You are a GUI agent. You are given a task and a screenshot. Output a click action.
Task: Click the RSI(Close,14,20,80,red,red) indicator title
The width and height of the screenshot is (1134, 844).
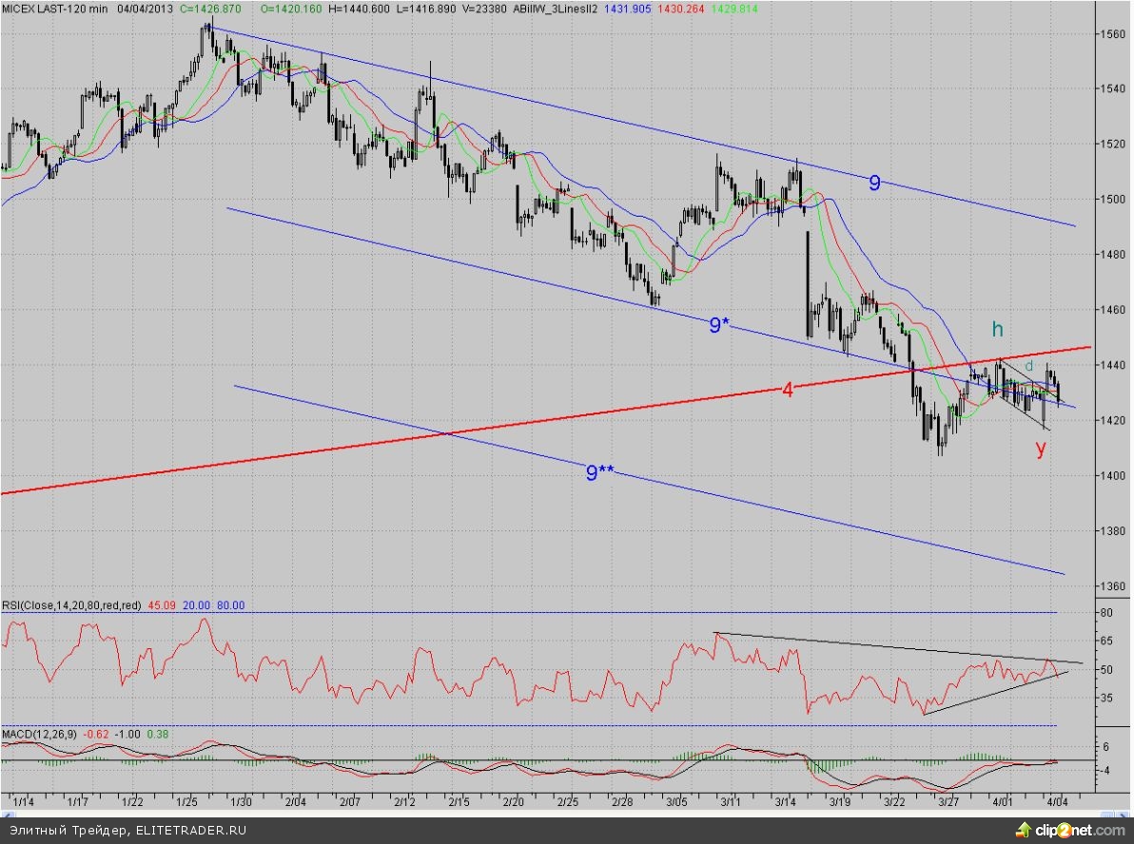(72, 604)
